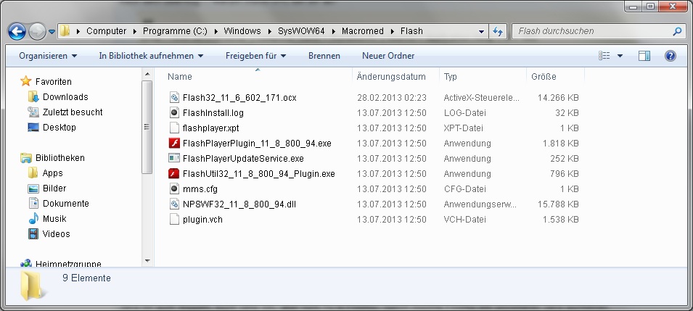
Task: Select Desktop in the sidebar
Action: 60,128
